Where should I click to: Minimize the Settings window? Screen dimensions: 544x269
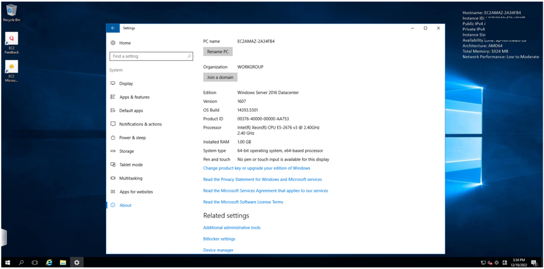pyautogui.click(x=412, y=28)
